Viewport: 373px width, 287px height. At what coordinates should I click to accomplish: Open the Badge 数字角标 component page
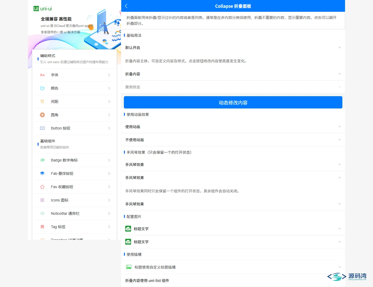coord(74,160)
